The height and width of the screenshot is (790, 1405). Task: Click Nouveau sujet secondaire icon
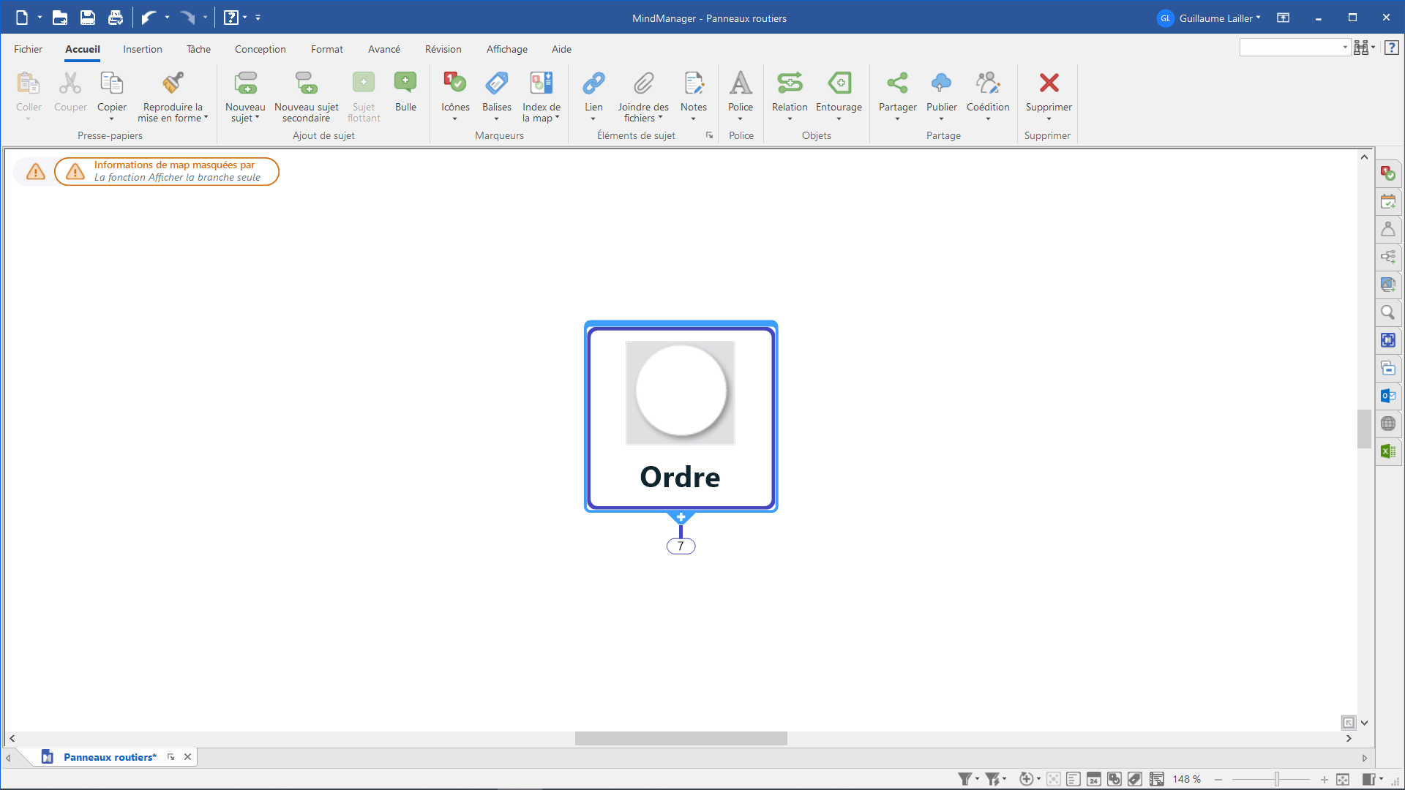click(306, 83)
